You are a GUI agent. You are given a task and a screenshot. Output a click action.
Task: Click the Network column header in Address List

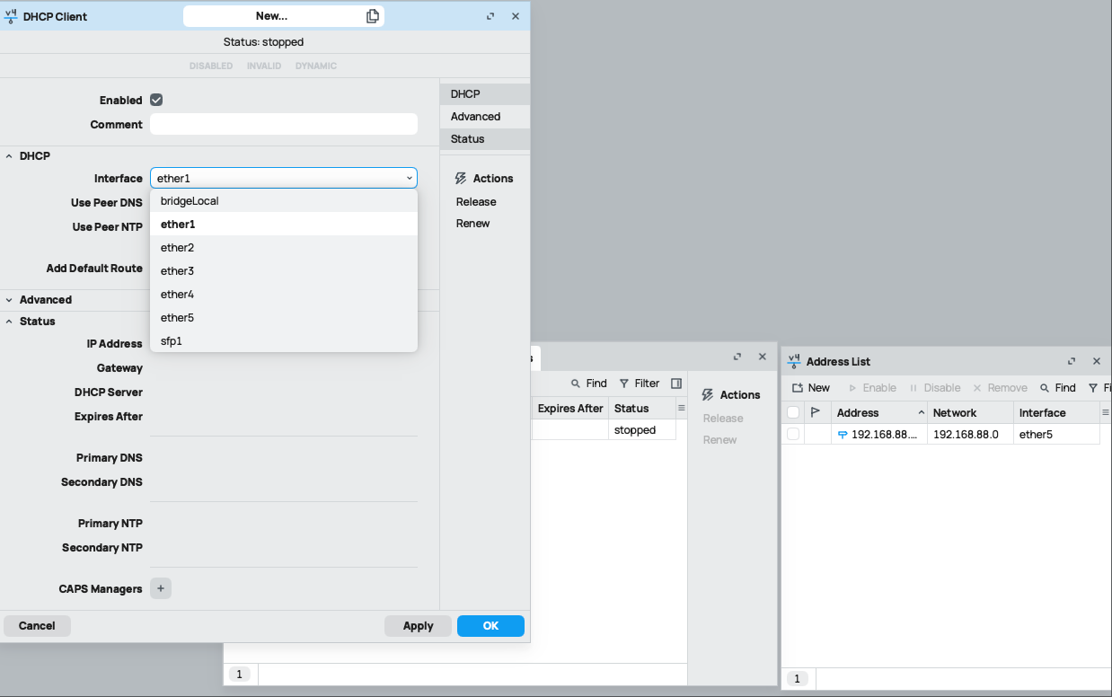971,412
